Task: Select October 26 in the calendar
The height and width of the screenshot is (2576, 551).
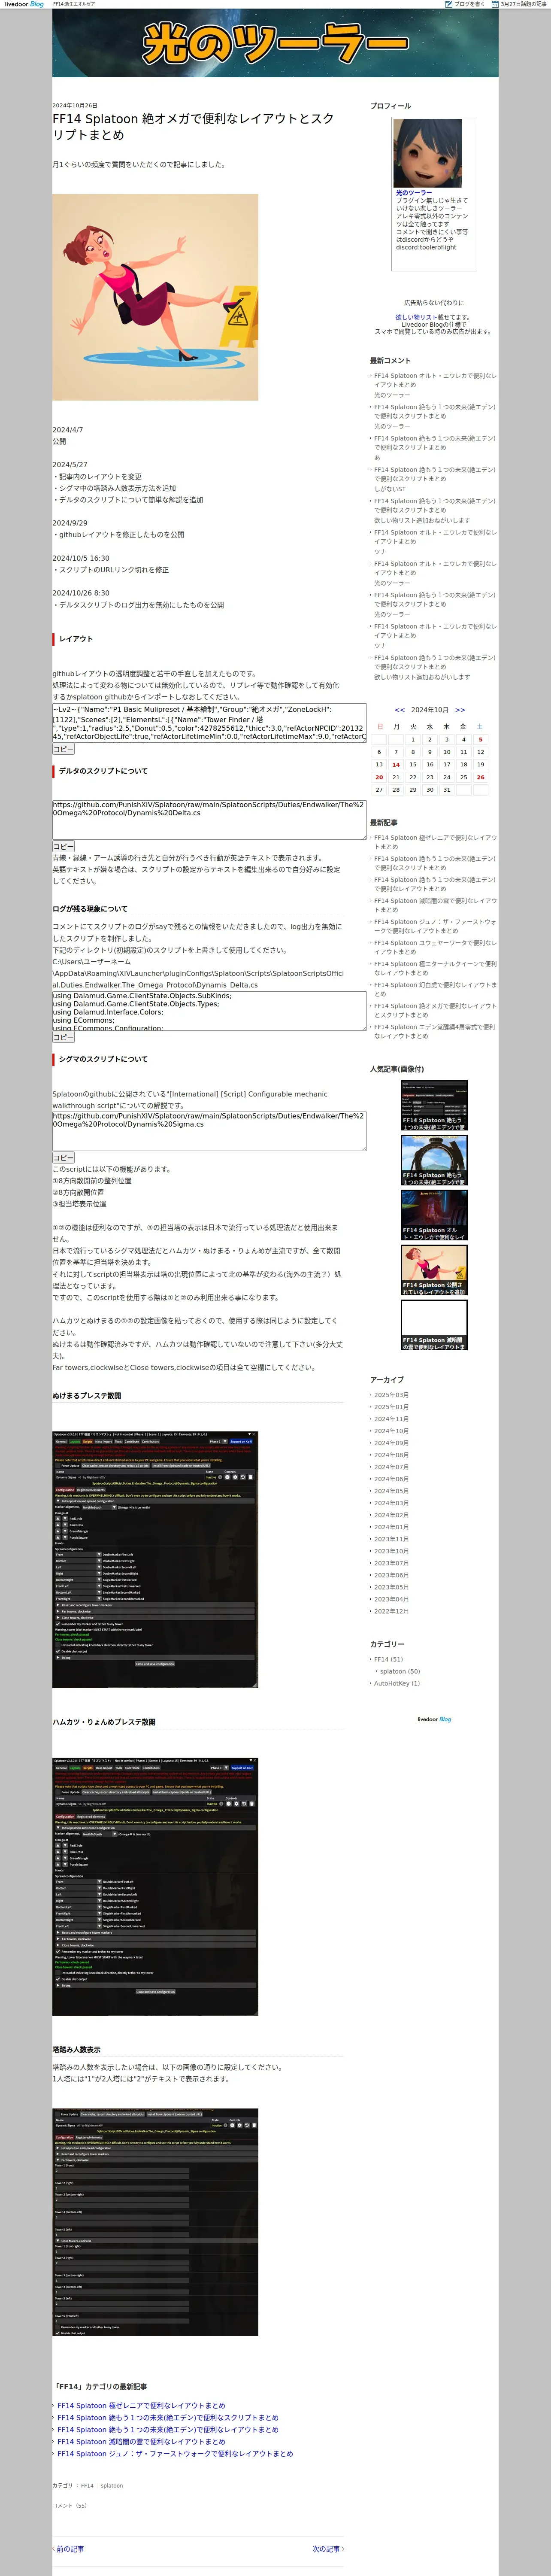Action: click(x=480, y=777)
